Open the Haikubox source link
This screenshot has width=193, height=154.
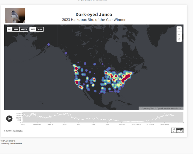pos(17,131)
